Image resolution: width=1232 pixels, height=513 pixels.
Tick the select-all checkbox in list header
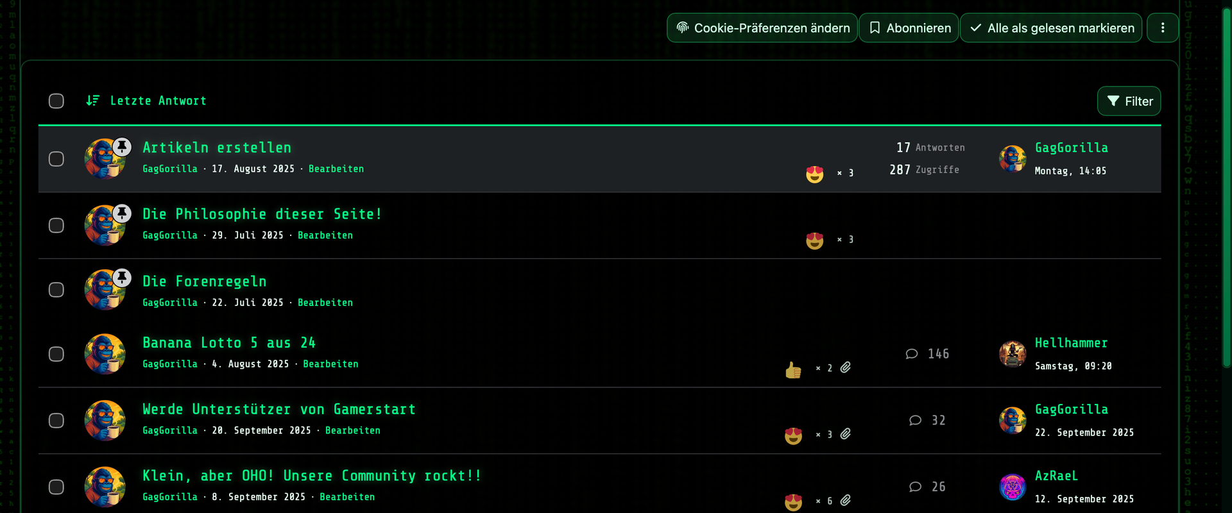(56, 101)
